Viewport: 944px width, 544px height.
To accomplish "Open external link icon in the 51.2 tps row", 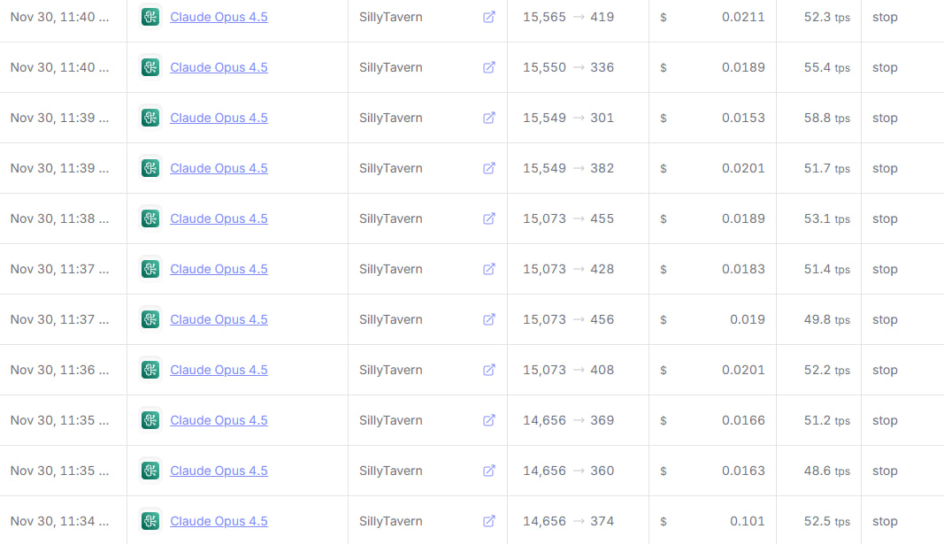I will [x=489, y=420].
